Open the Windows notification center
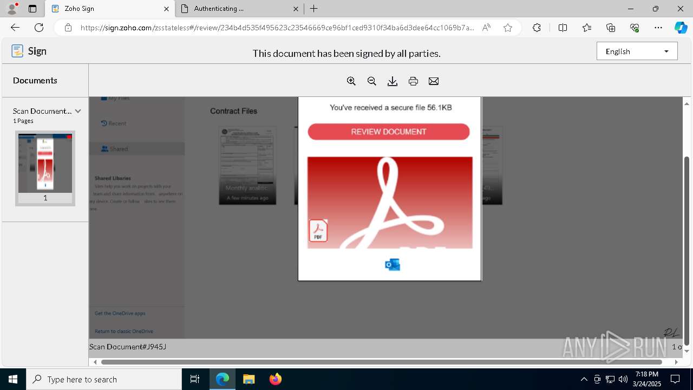693x390 pixels. point(675,379)
